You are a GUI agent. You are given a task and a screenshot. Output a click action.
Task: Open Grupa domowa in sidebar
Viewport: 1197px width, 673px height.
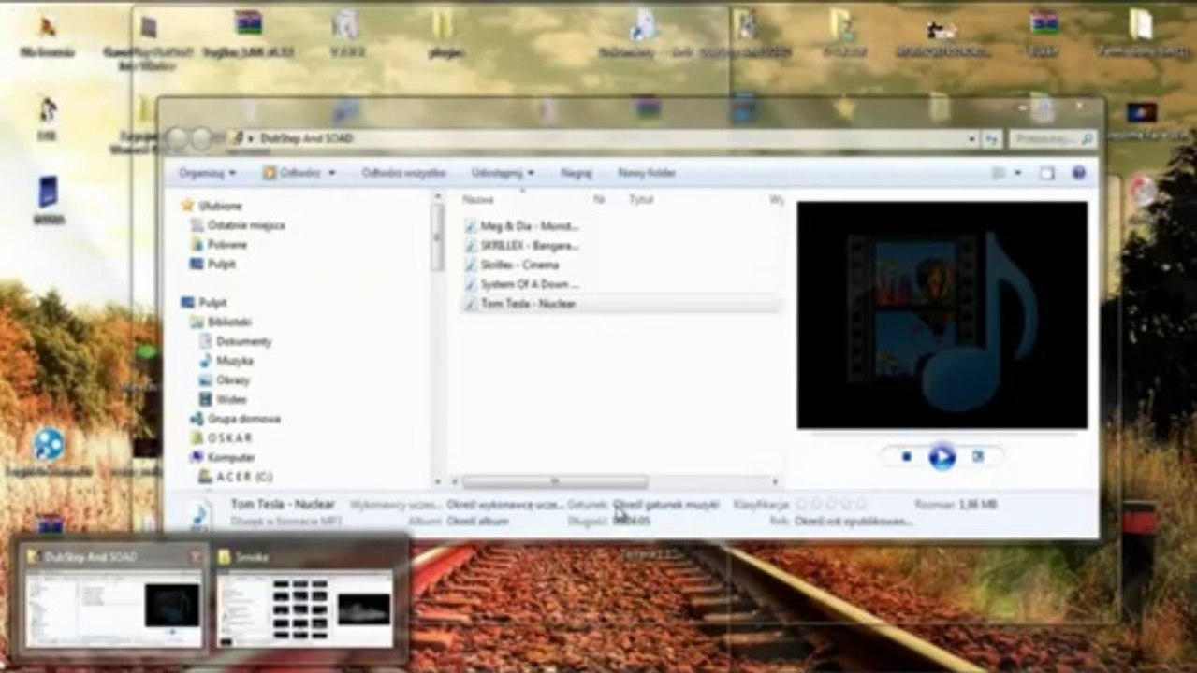pyautogui.click(x=243, y=419)
